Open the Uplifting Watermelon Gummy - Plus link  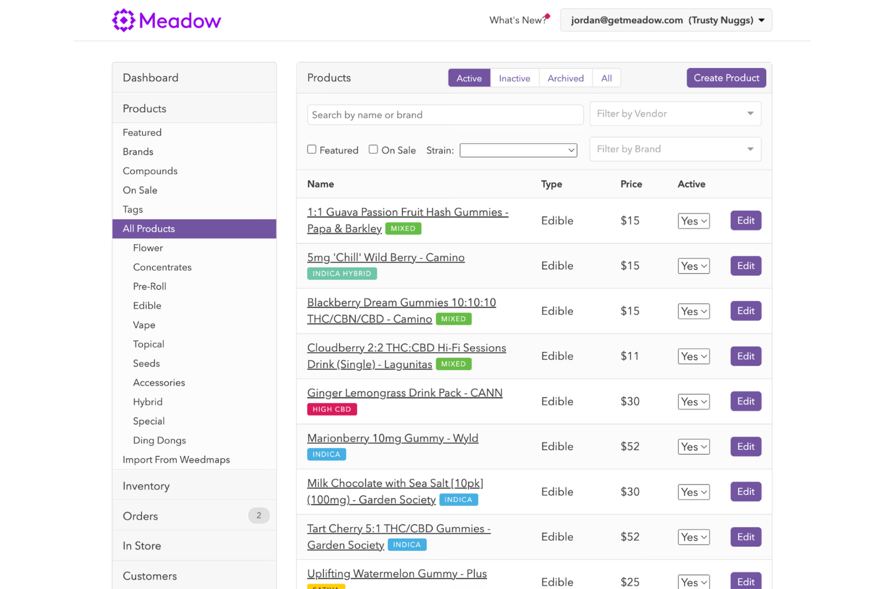click(397, 574)
